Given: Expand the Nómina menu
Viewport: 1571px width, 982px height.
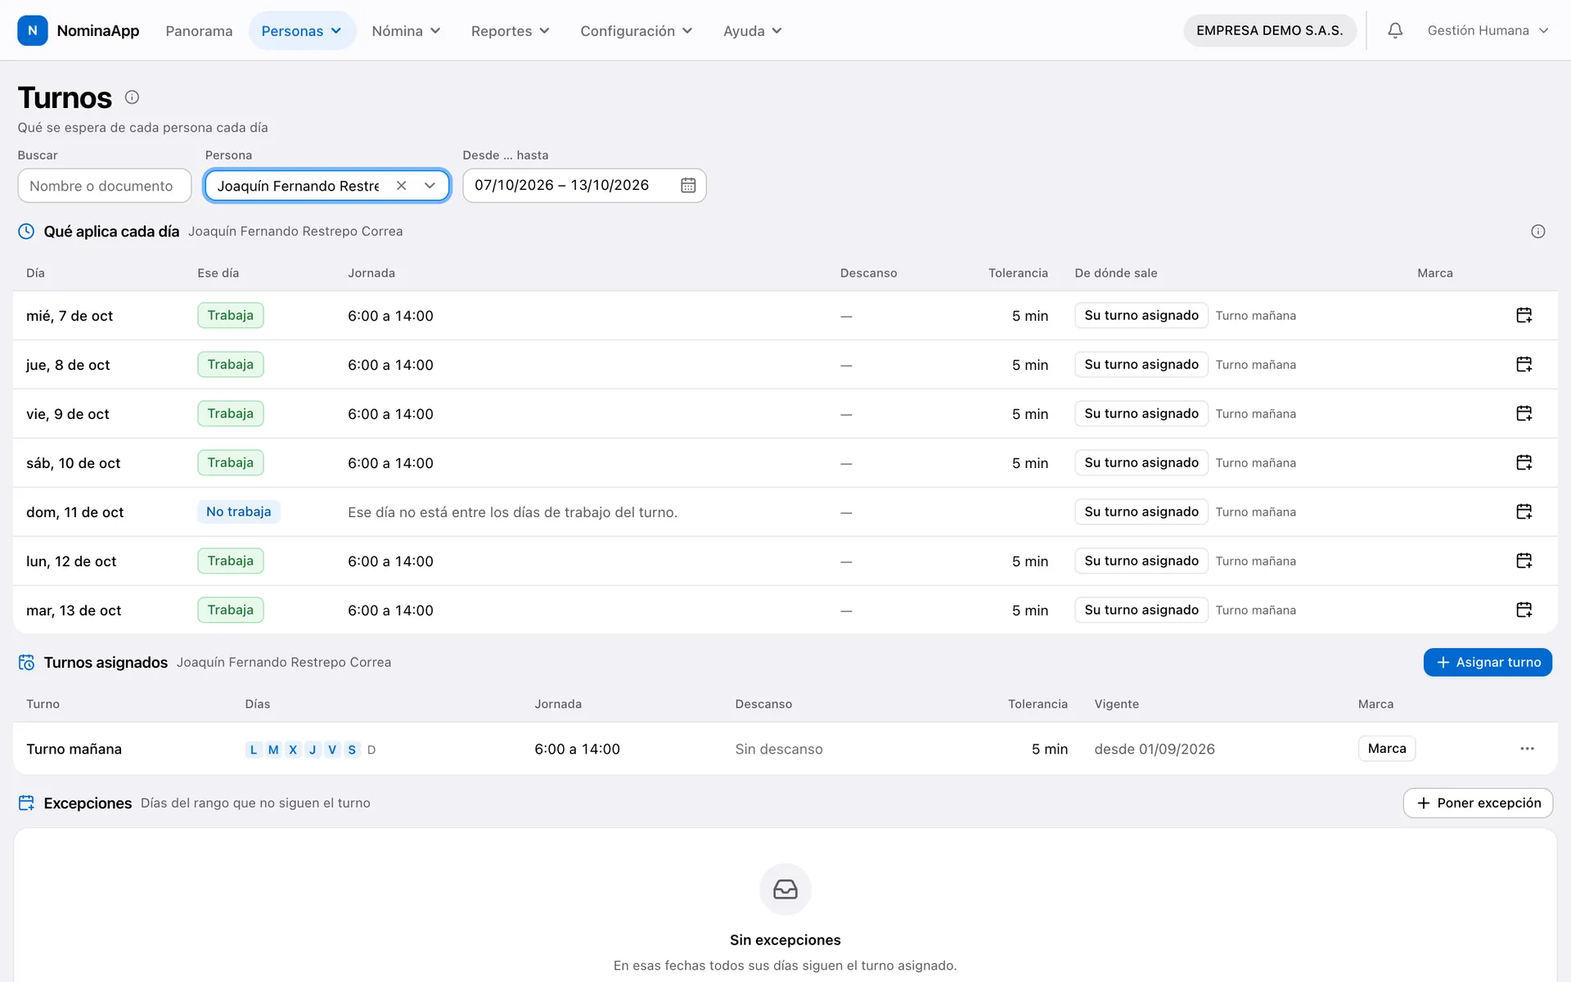Looking at the screenshot, I should pos(406,30).
